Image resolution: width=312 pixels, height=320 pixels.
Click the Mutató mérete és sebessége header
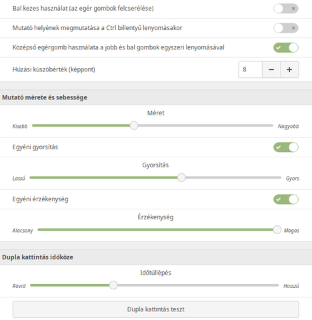45,97
